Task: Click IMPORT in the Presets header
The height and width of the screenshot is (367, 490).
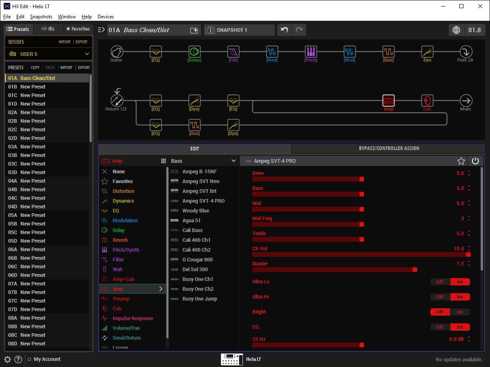Action: point(66,68)
